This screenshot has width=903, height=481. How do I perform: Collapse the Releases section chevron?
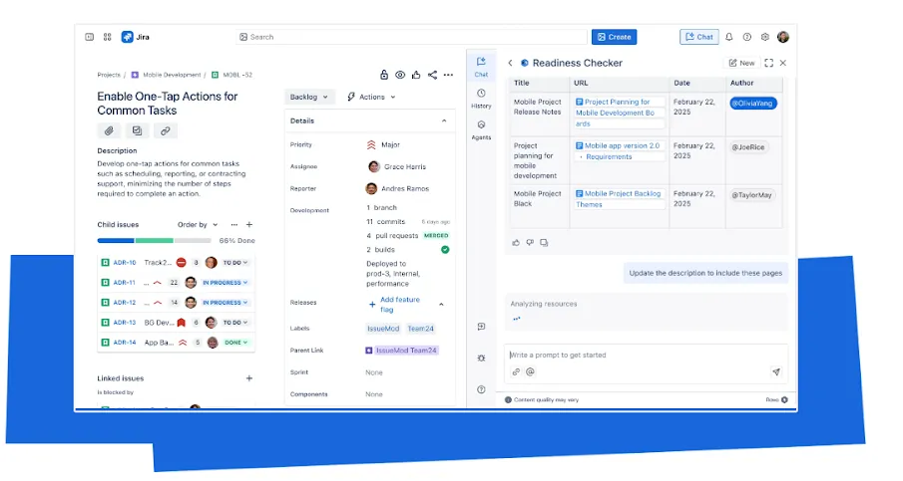click(442, 304)
